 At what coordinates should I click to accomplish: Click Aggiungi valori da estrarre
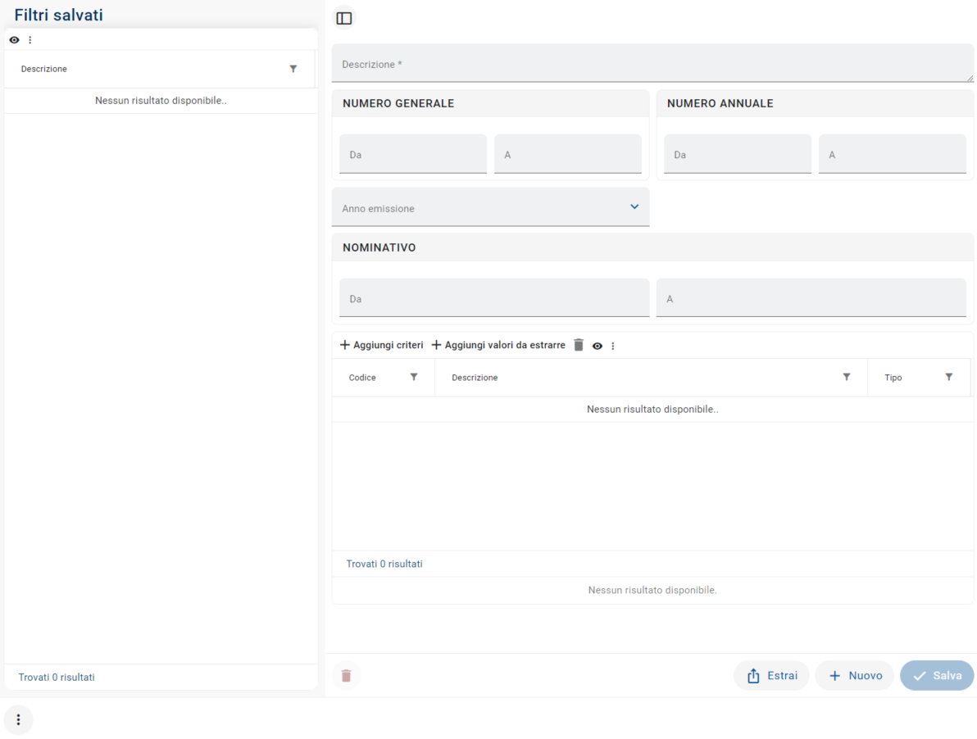[x=498, y=345]
